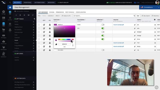Viewport: 160px width, 90px height.
Task: Open resume-sample.pdf link in Joe row
Action: coord(118,25)
